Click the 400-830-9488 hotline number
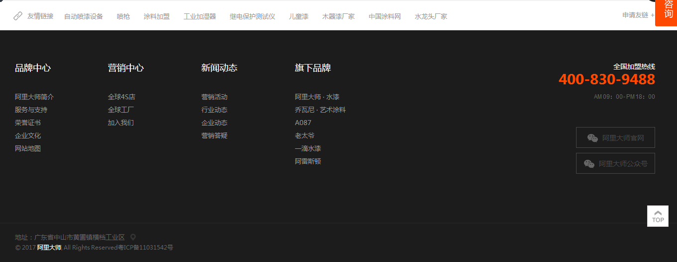677x262 pixels. (x=606, y=79)
